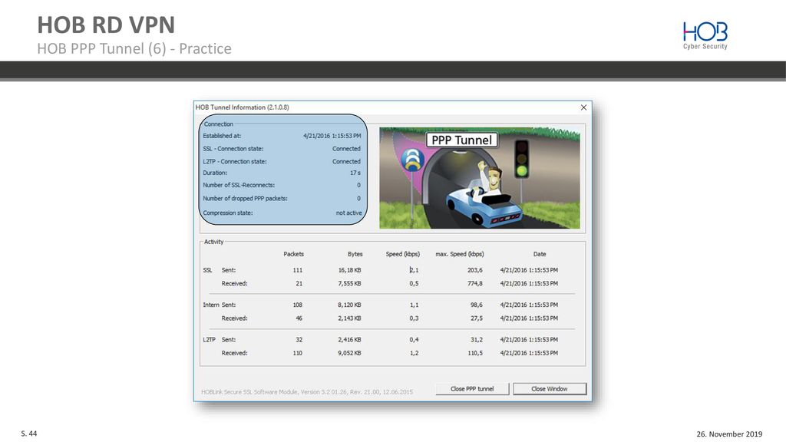
Task: Select SSL Sent max speed 203,6
Action: click(474, 270)
